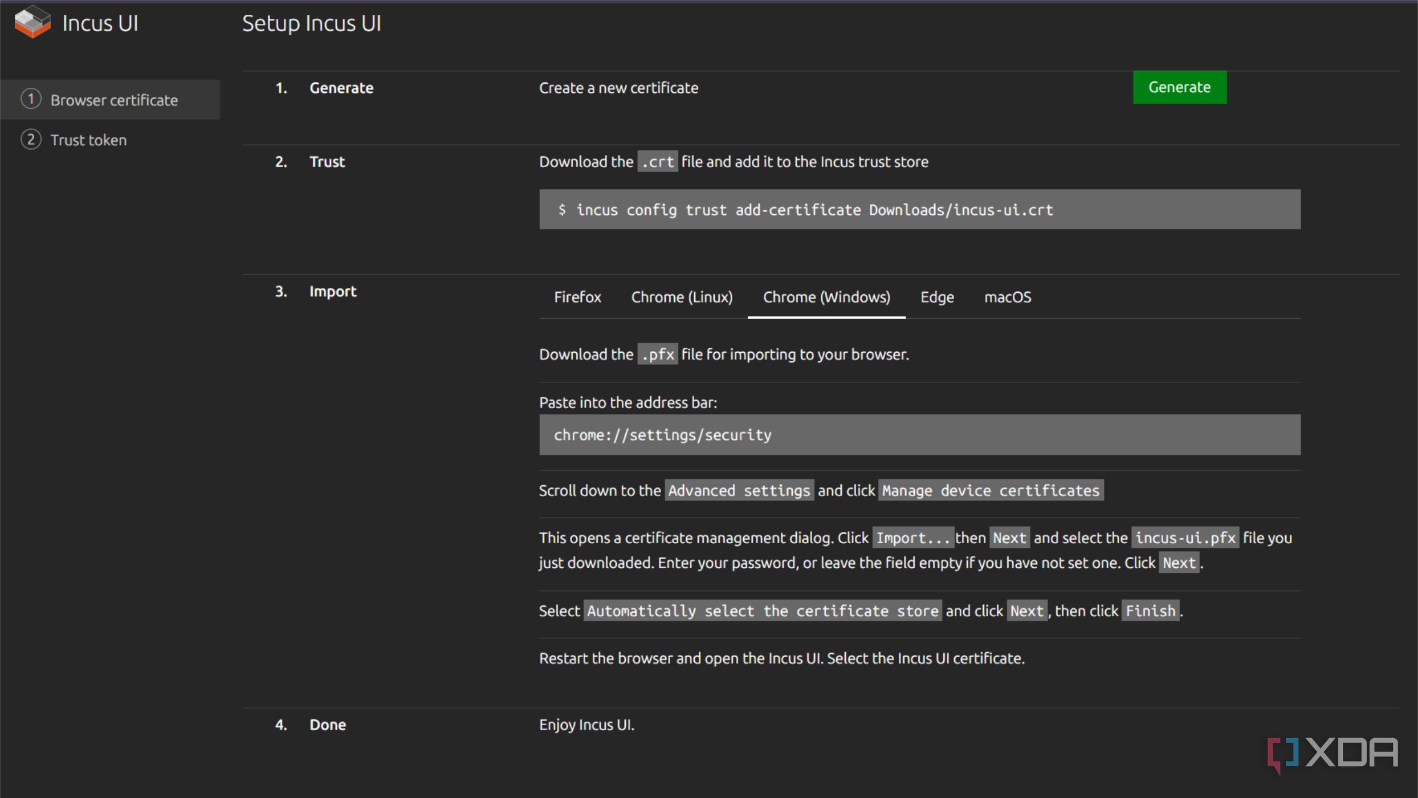Viewport: 1418px width, 798px height.
Task: Switch to the Firefox tab
Action: pos(577,297)
